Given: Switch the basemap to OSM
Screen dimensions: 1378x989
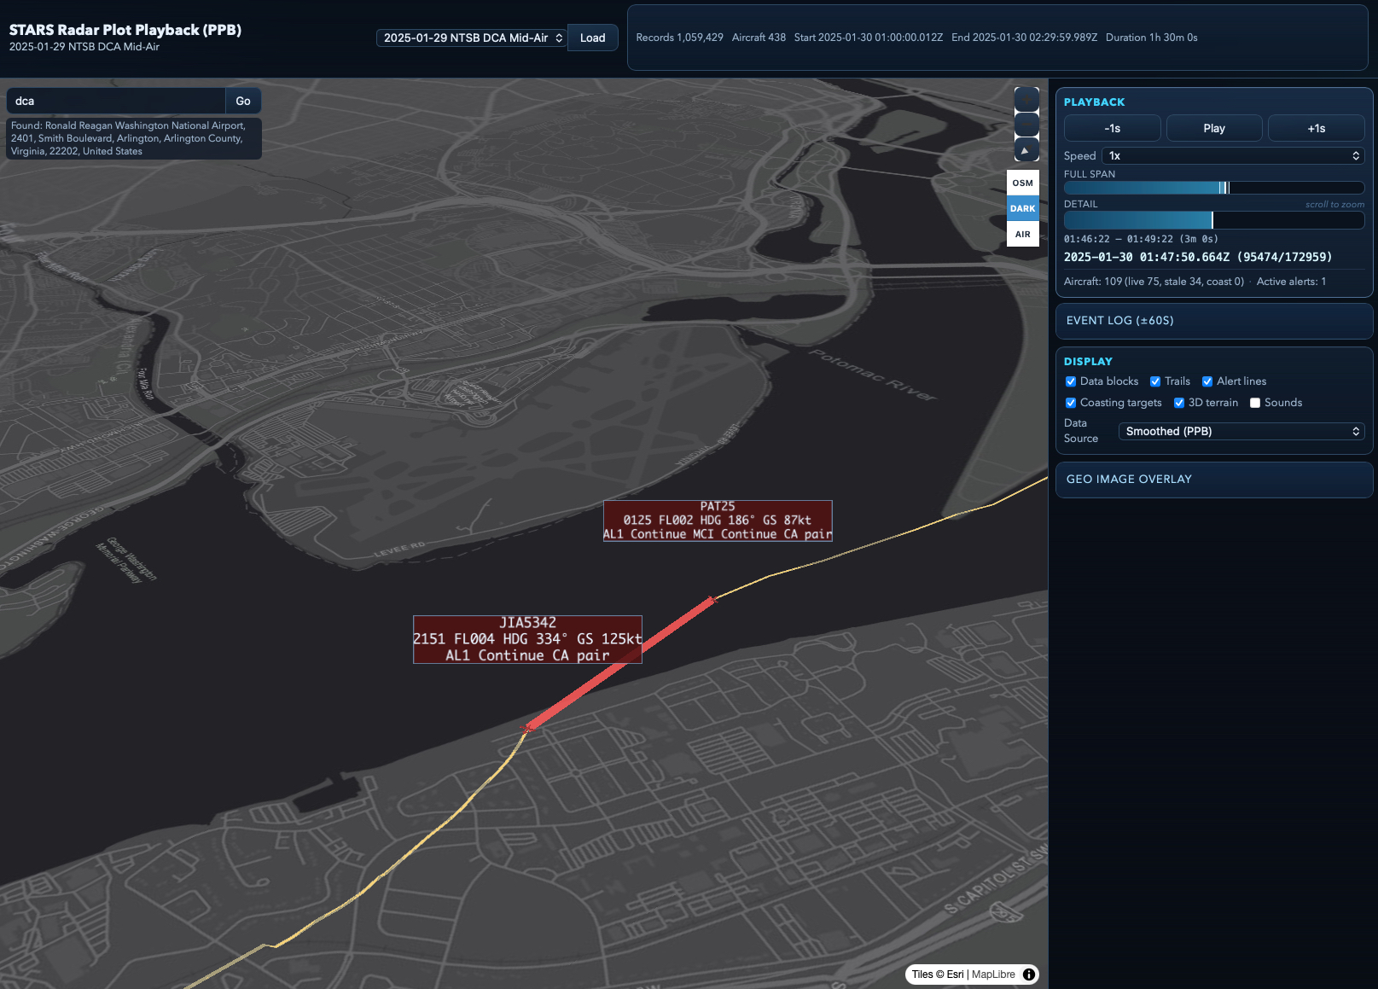Looking at the screenshot, I should pos(1022,183).
